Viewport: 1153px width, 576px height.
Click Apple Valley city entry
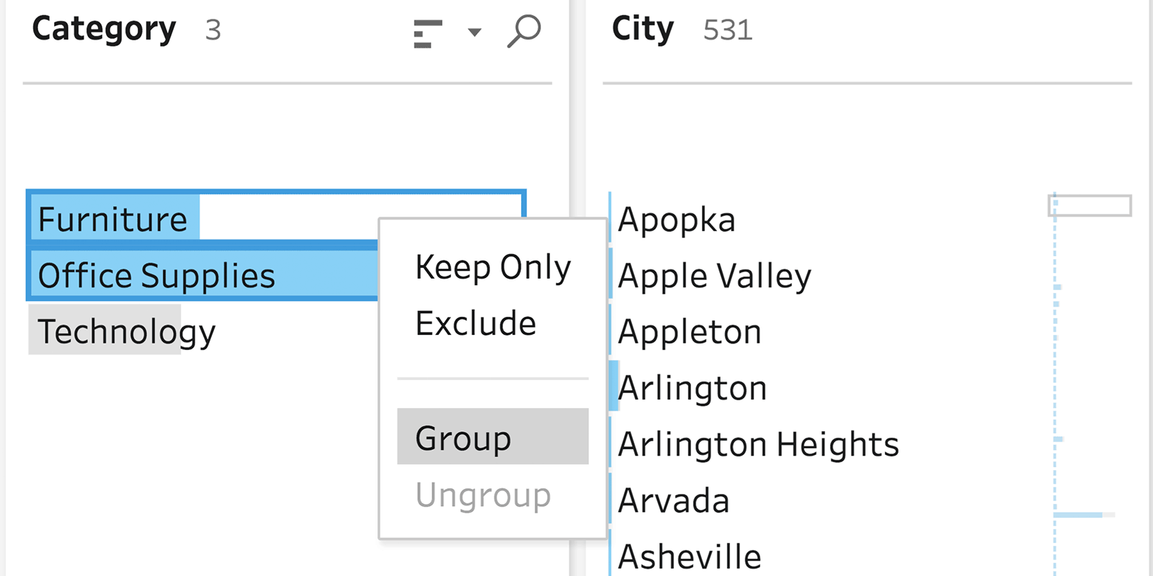pos(714,276)
